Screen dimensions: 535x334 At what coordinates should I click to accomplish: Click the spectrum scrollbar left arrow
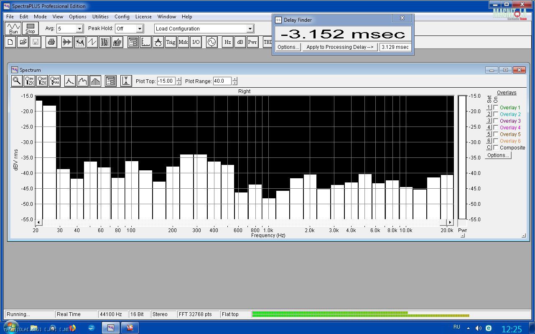[39, 223]
